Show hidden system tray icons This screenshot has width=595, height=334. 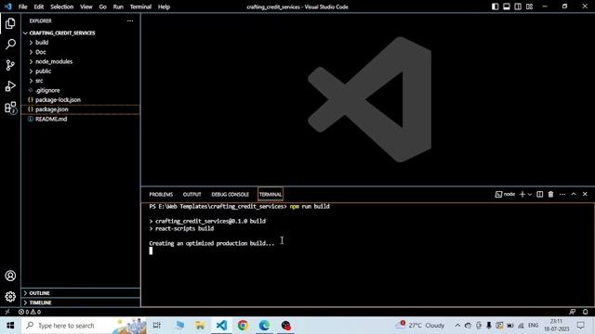457,326
